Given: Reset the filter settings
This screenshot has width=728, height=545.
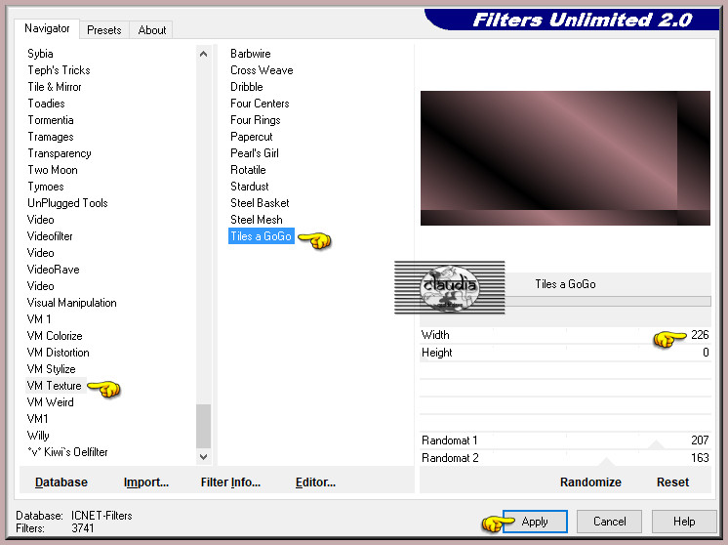Looking at the screenshot, I should tap(672, 482).
